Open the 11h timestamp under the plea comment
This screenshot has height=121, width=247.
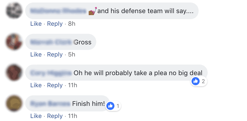click(73, 85)
